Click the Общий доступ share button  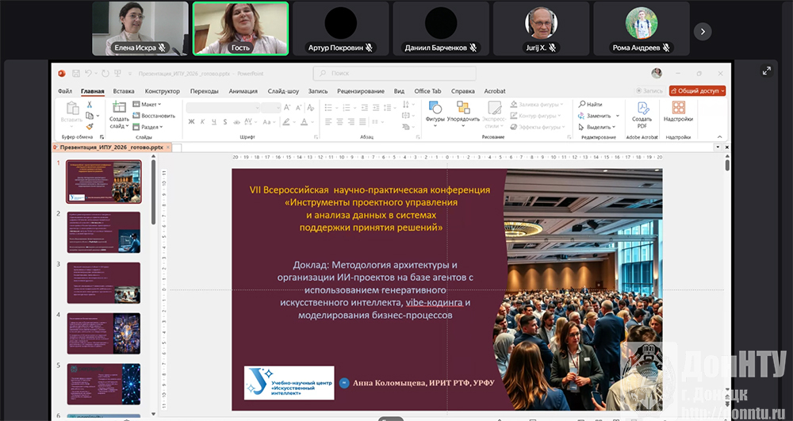click(x=697, y=91)
